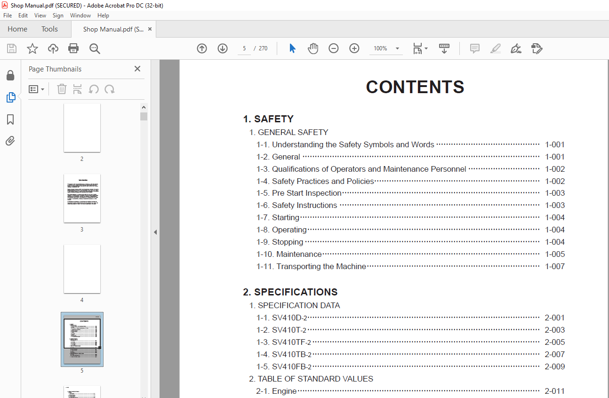Open the Window menu
The height and width of the screenshot is (398, 609).
point(80,16)
